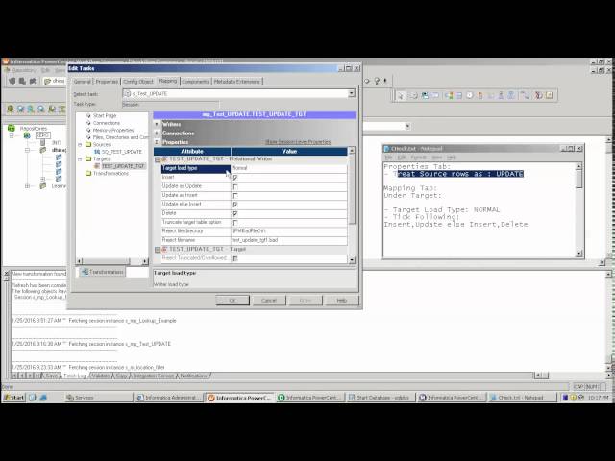Click the OK button
The image size is (615, 461).
coord(233,301)
